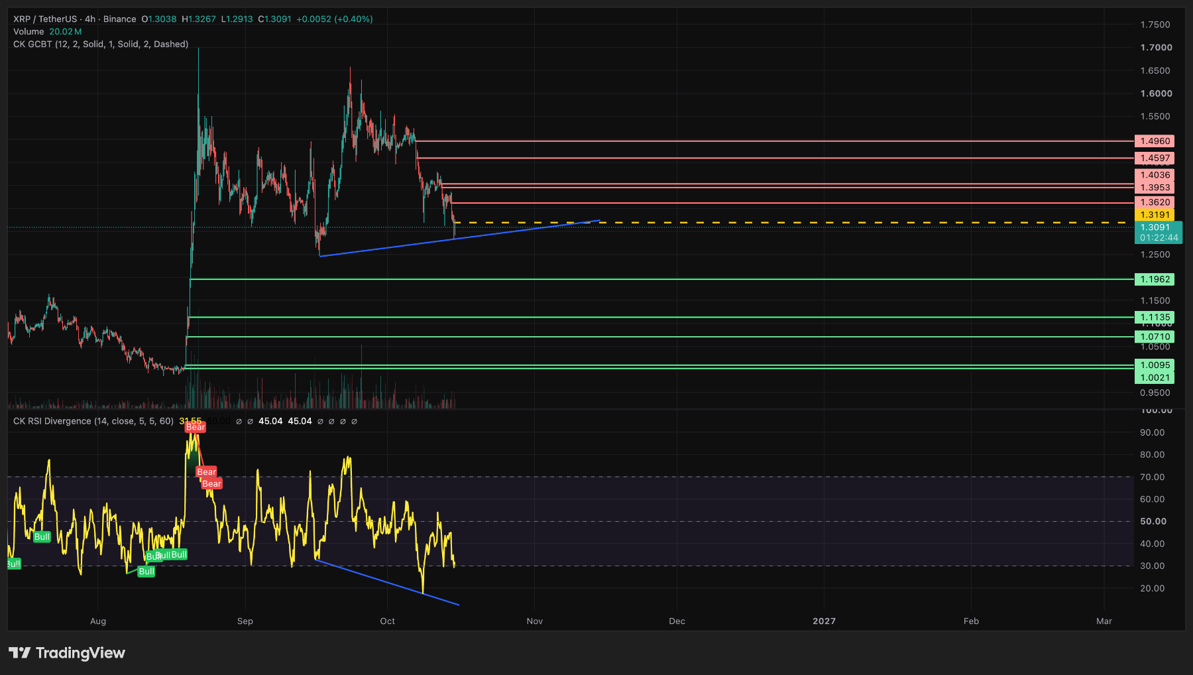Select the 1.4036 price label
The width and height of the screenshot is (1193, 675).
[1155, 175]
